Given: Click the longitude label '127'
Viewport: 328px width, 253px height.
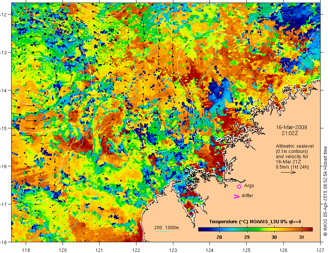Looking at the screenshot, I should (x=320, y=250).
